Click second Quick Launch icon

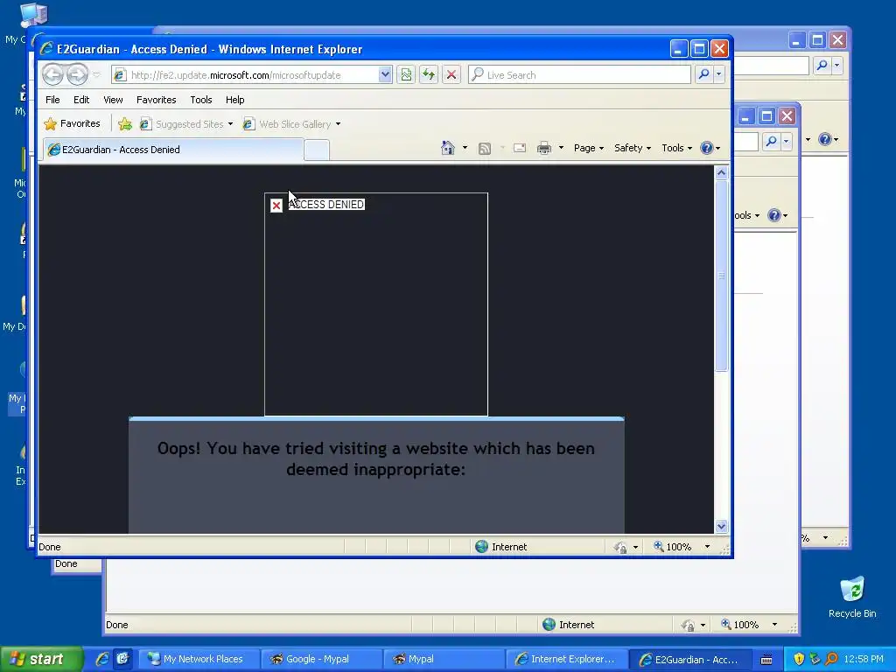(122, 659)
